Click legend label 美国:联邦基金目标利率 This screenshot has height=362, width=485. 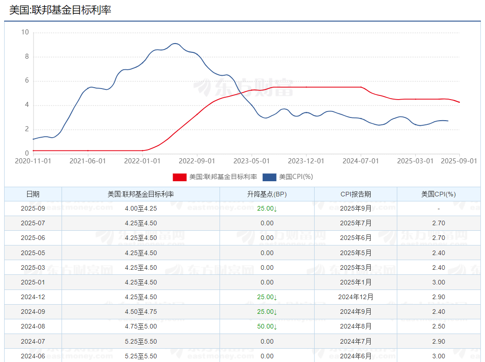[x=223, y=177]
